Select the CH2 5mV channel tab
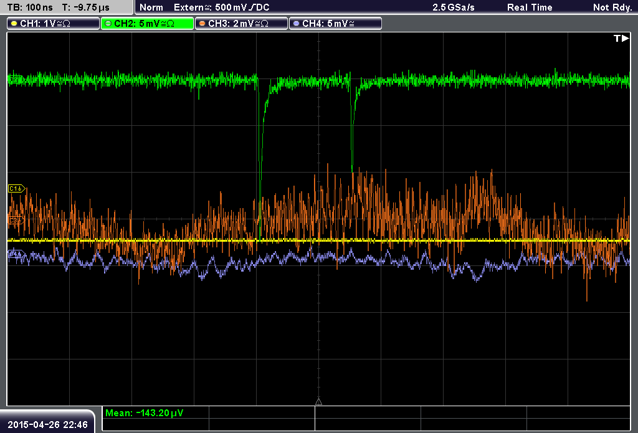 click(147, 24)
